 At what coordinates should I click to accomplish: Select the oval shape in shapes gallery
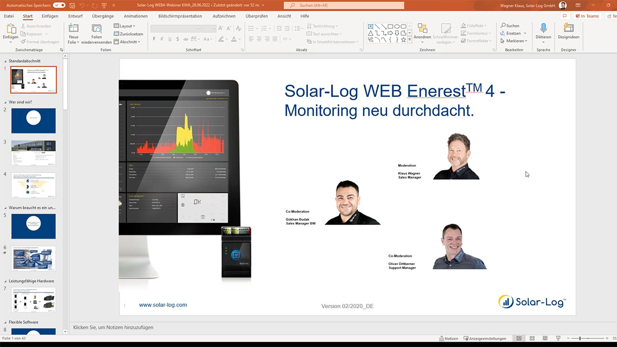click(397, 27)
